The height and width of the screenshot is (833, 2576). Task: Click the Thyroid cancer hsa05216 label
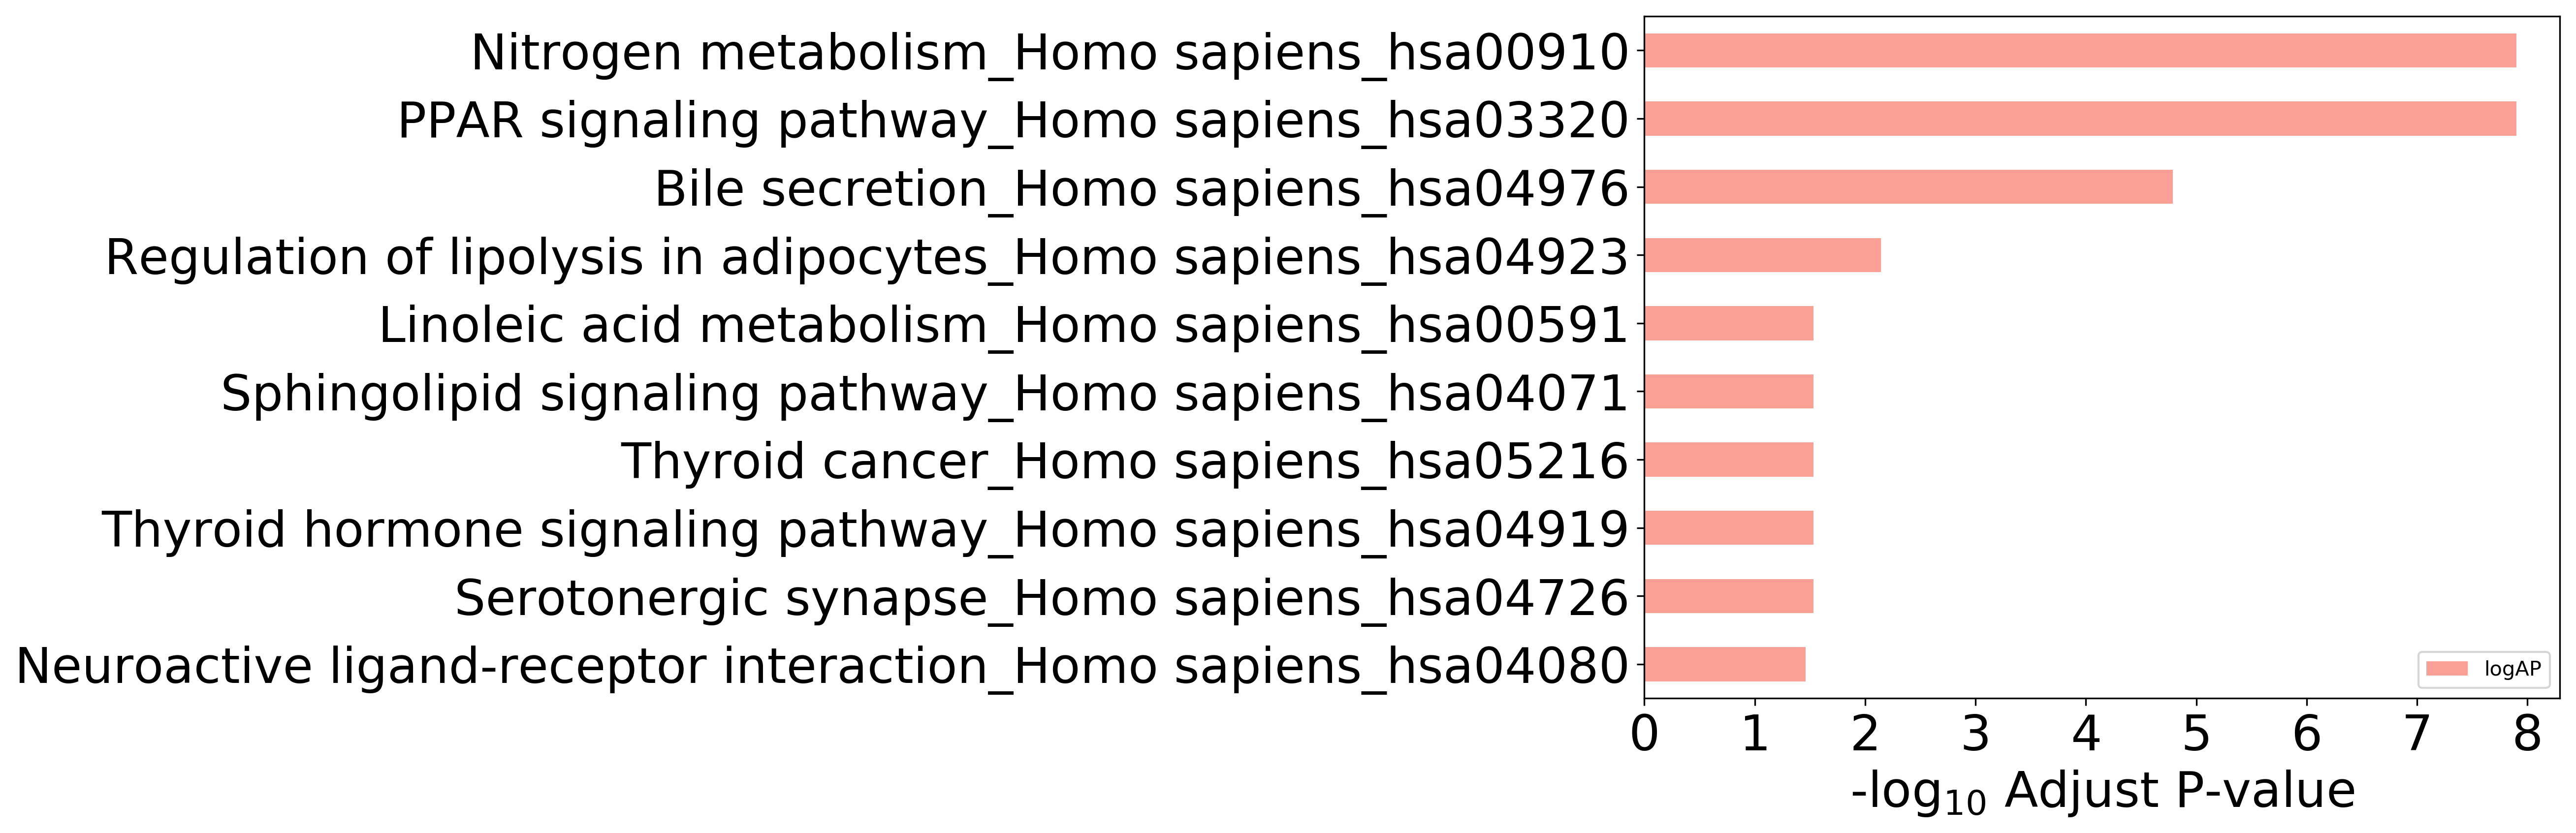point(1125,461)
